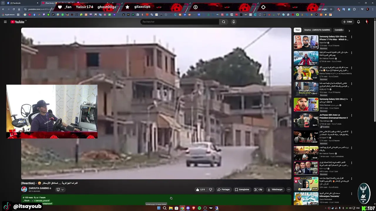Open Spotify from the taskbar
This screenshot has width=376, height=211.
click(x=199, y=208)
